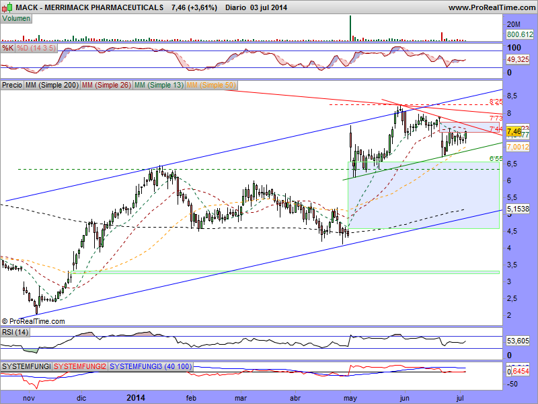
Task: Open the SYSTEMFUNGI3 (40 100) label
Action: (151, 366)
